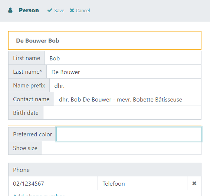Screen dimensions: 210x196
Task: Click the Cancel button
Action: point(80,10)
